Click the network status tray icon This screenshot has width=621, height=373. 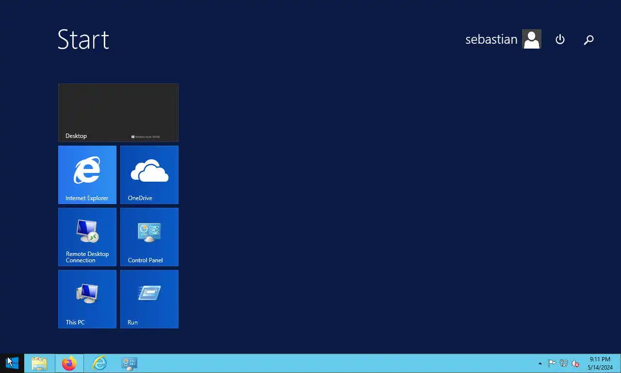[564, 363]
